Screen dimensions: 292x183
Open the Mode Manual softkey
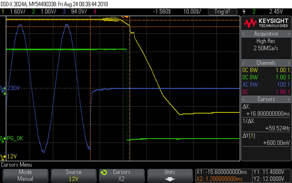click(x=25, y=175)
